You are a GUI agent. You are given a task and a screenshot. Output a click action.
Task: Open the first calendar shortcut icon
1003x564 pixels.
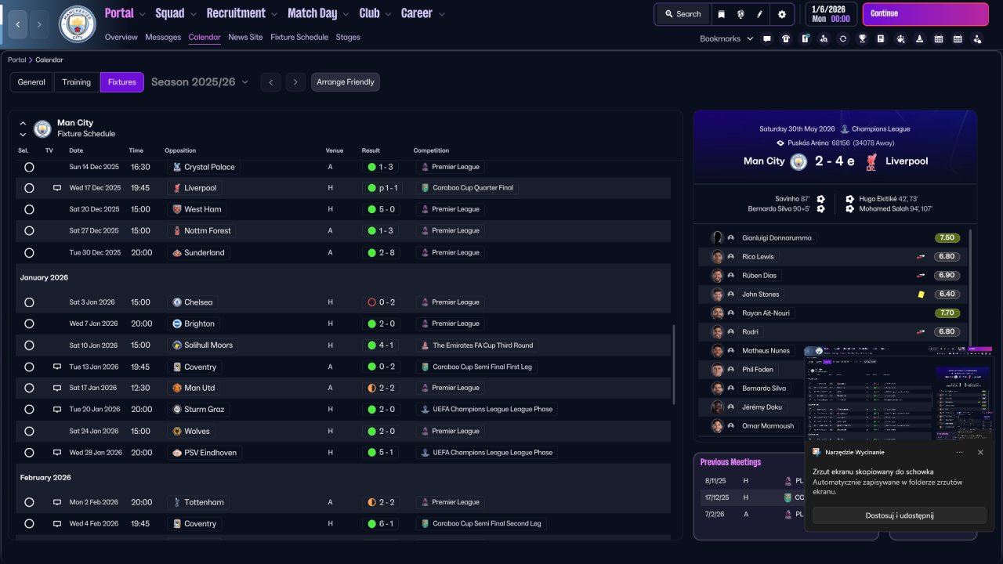pos(938,38)
